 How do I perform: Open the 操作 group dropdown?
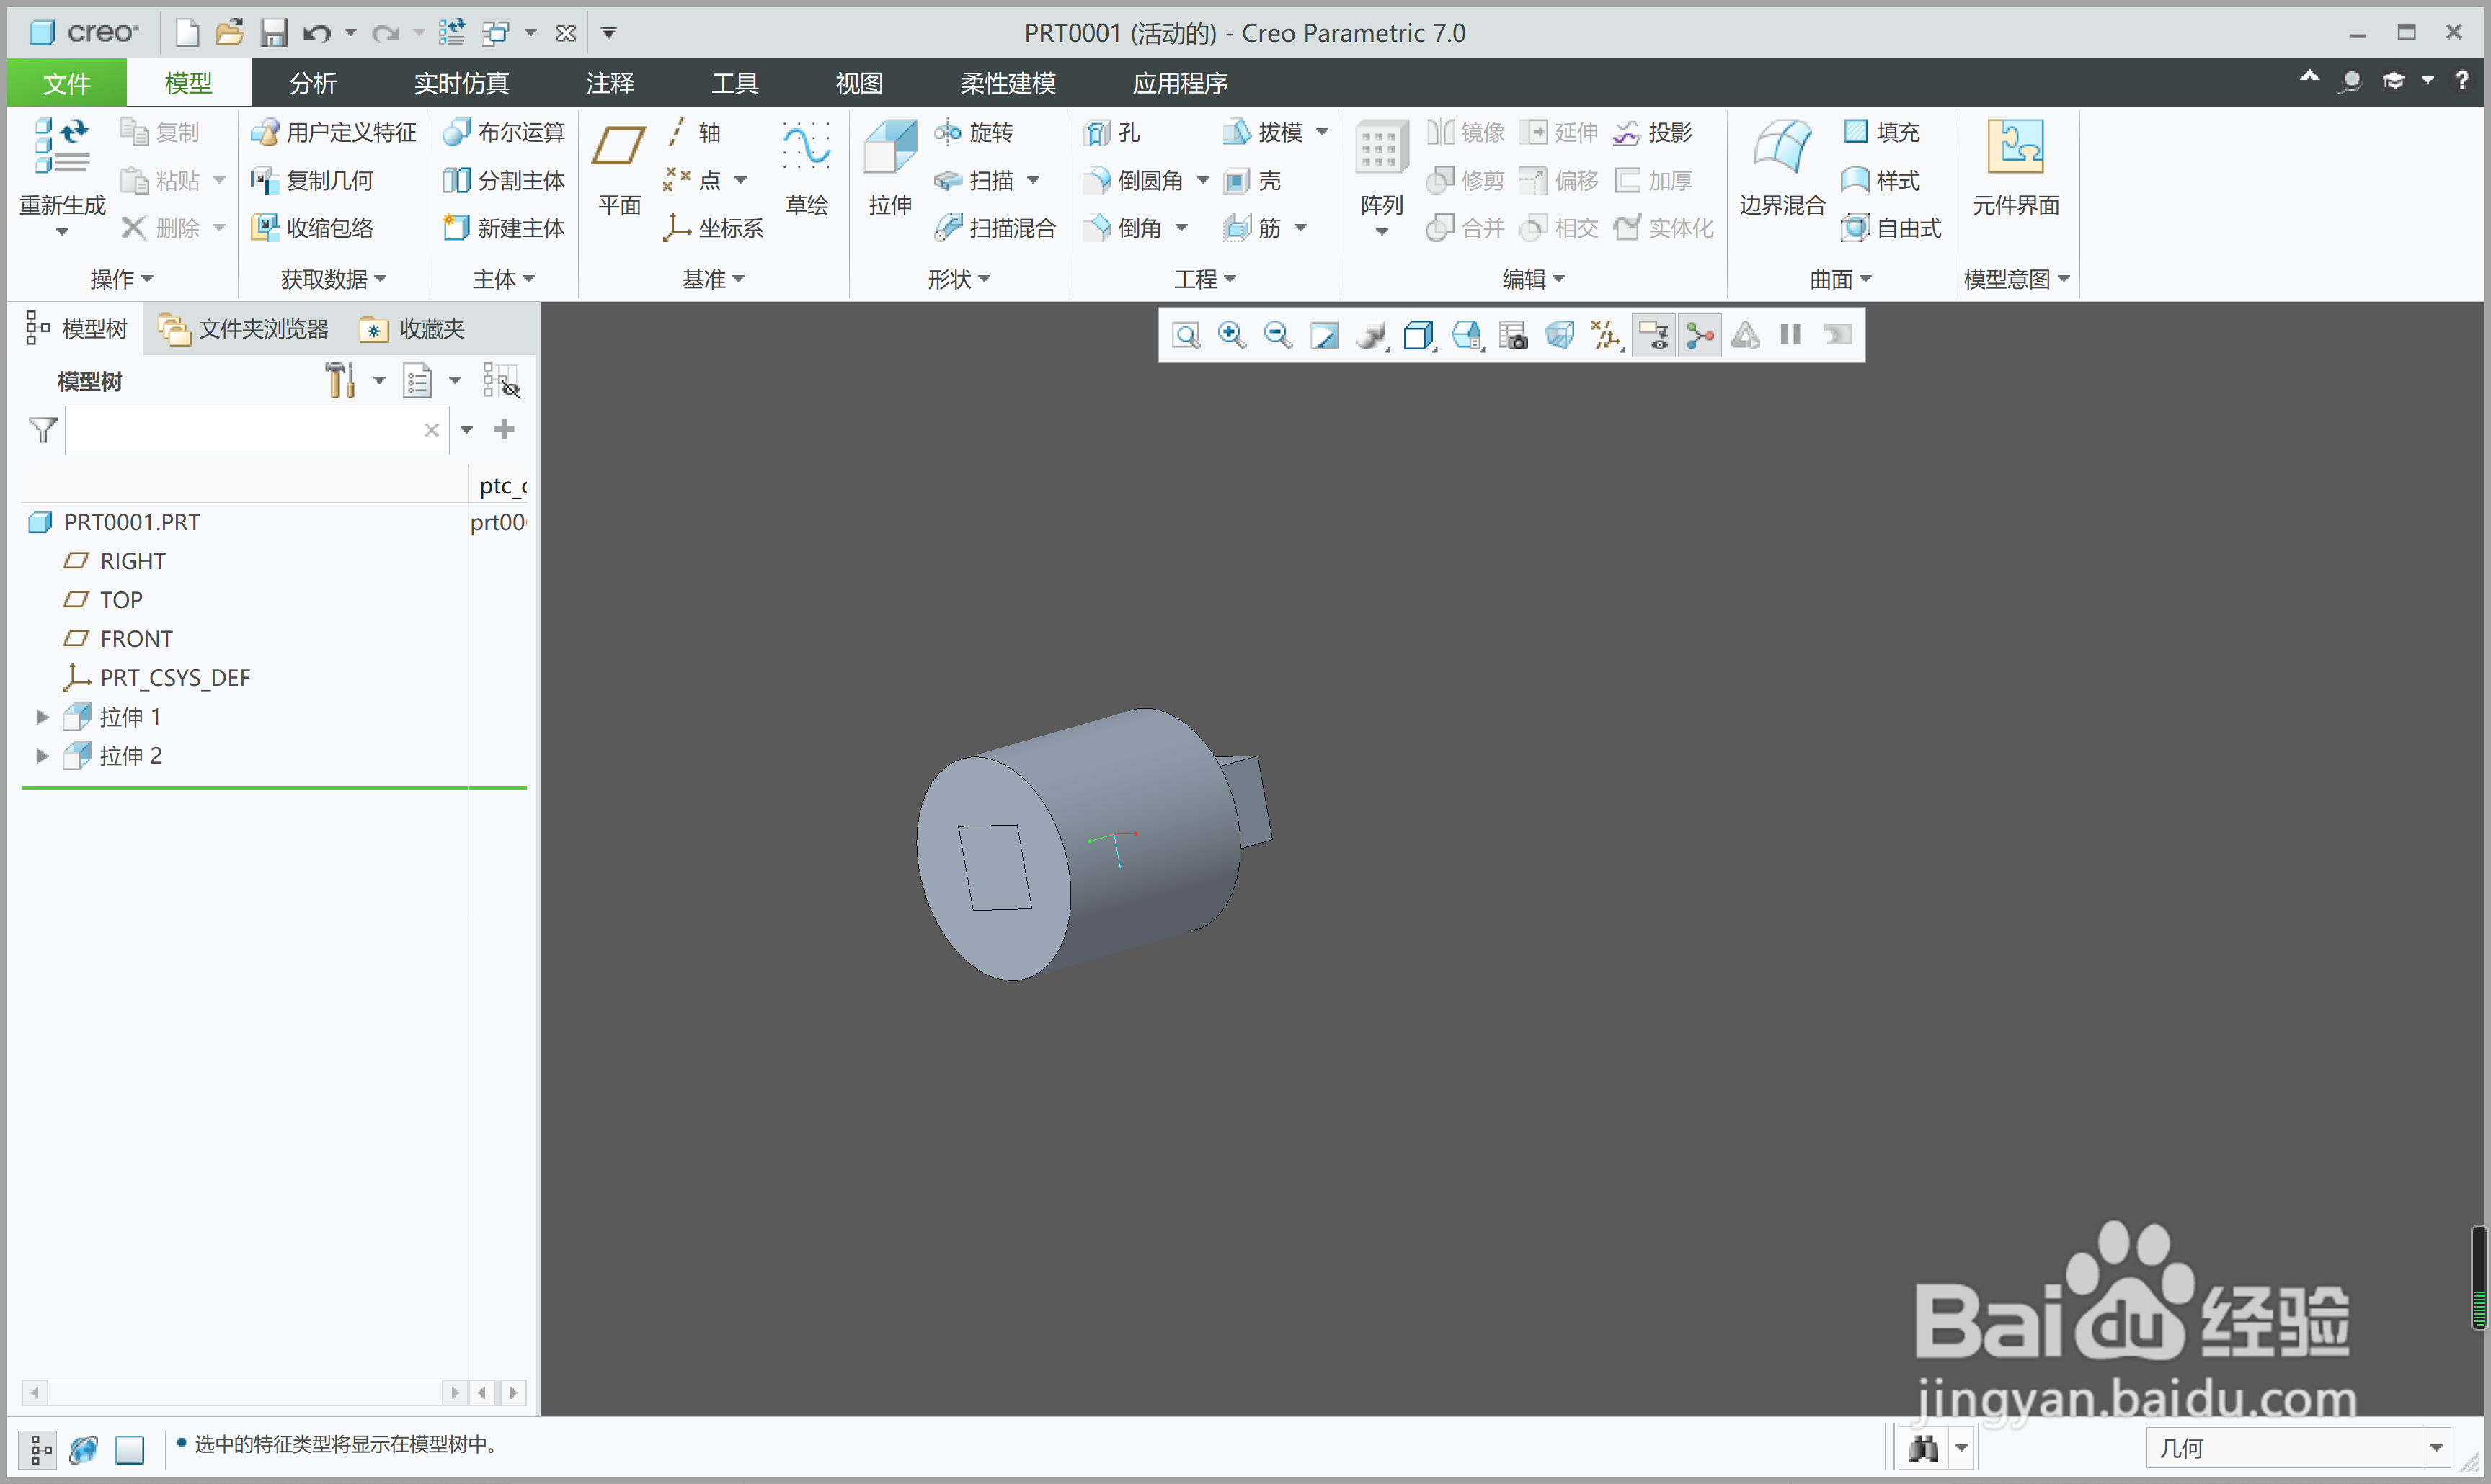pyautogui.click(x=122, y=279)
